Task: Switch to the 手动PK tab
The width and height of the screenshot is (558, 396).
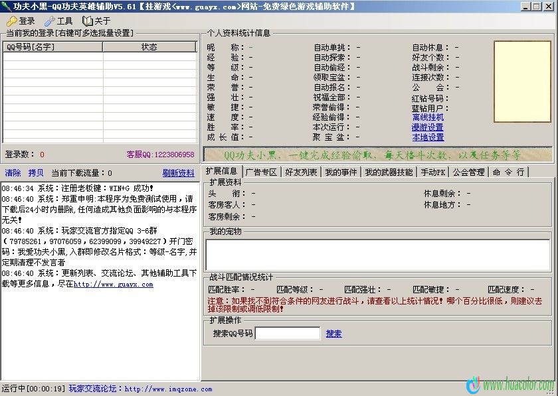Action: click(433, 172)
